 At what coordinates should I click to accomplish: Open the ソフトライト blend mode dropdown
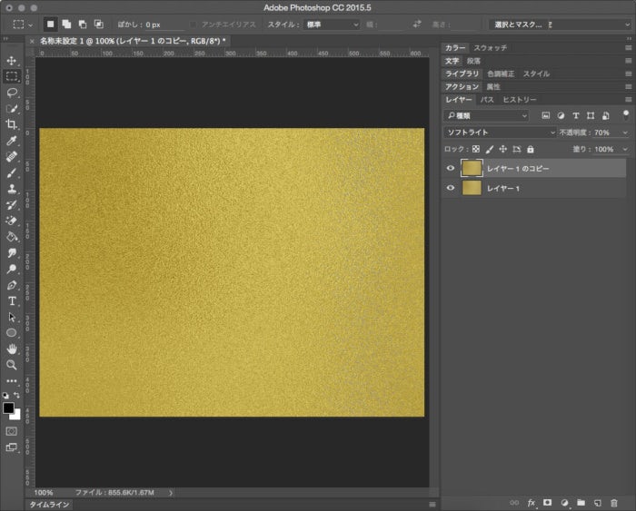[500, 133]
